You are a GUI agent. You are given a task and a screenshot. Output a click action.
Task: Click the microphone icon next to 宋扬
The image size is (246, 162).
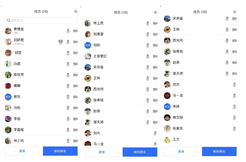coord(235,107)
